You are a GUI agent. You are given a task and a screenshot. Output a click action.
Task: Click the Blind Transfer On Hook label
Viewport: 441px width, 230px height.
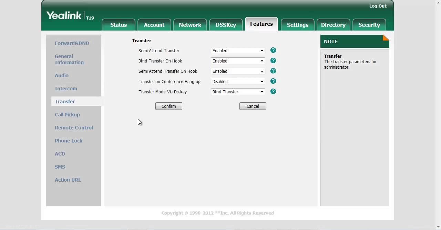pyautogui.click(x=160, y=61)
